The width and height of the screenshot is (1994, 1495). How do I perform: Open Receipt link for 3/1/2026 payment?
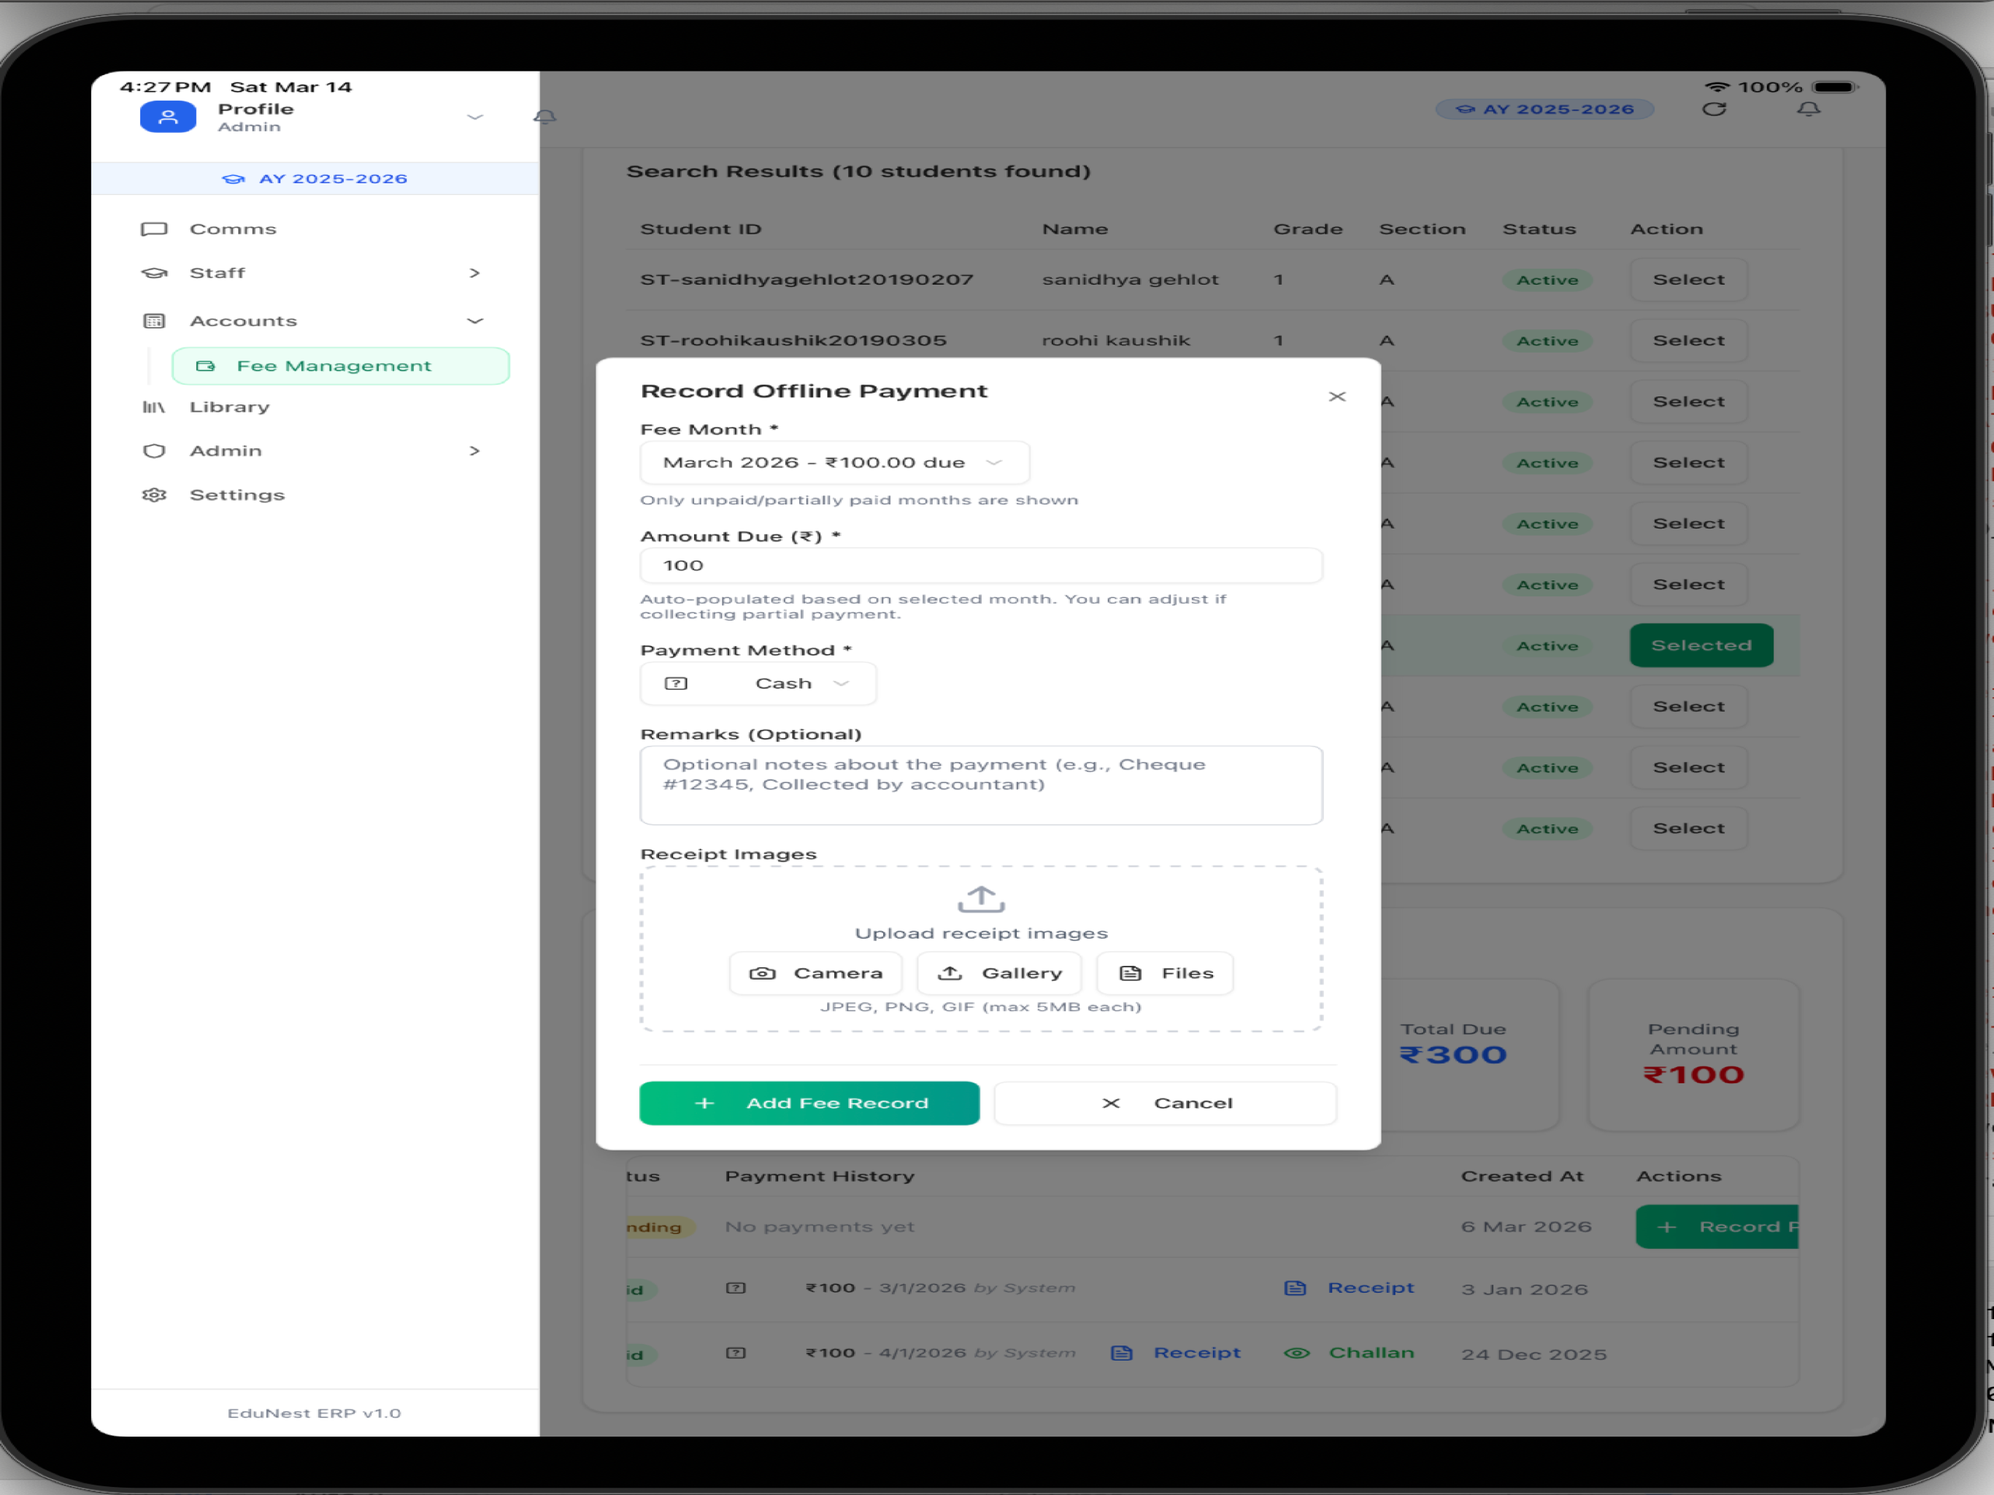pyautogui.click(x=1350, y=1288)
